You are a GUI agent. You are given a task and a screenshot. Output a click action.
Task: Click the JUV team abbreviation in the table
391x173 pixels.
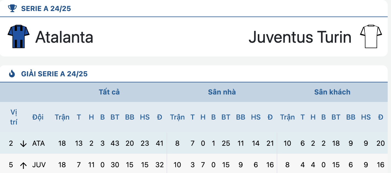point(39,165)
